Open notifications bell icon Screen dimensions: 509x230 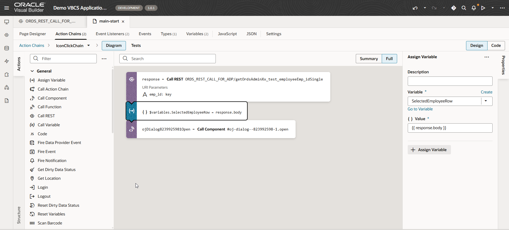click(x=473, y=8)
